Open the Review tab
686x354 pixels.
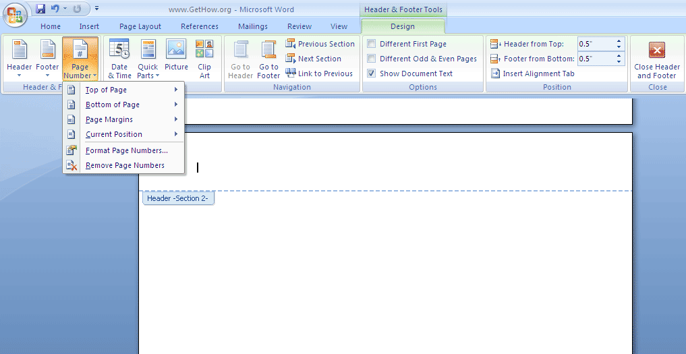click(299, 26)
